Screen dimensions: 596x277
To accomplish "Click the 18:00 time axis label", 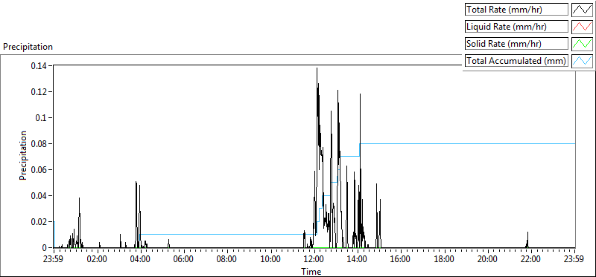I will click(444, 260).
